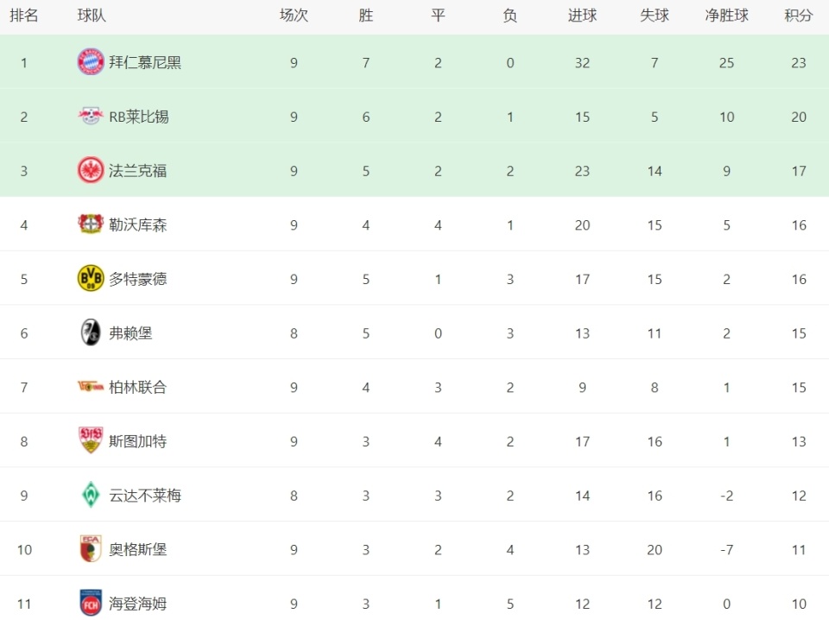Open the 多特蒙德 team name link

point(138,279)
